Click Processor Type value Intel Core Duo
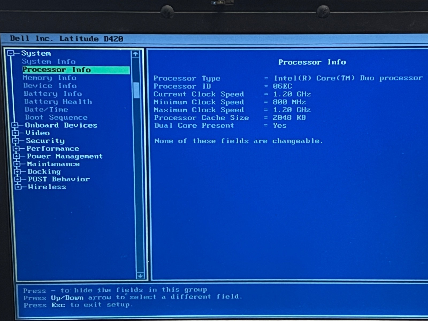428x321 pixels. [348, 78]
